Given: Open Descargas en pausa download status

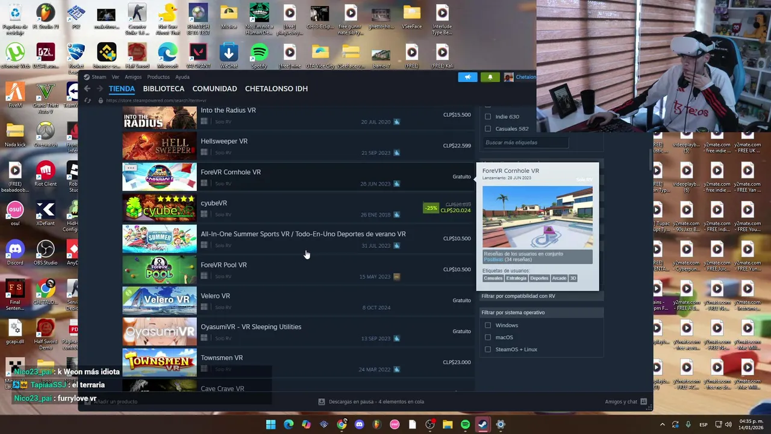Looking at the screenshot, I should 371,401.
